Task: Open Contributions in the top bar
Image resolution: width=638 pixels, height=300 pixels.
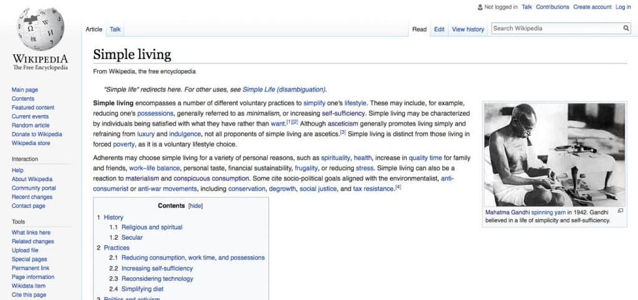Action: pos(552,7)
